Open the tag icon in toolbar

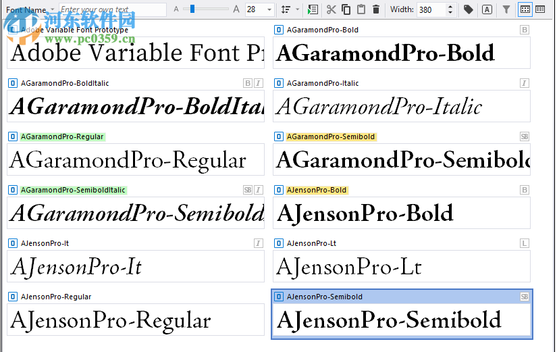[468, 9]
